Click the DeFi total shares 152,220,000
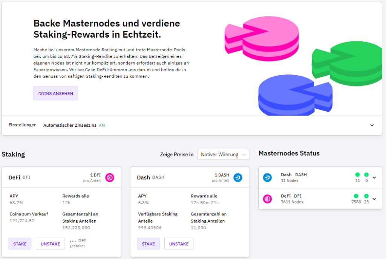Screen dimensions: 386x259 (x=76, y=228)
